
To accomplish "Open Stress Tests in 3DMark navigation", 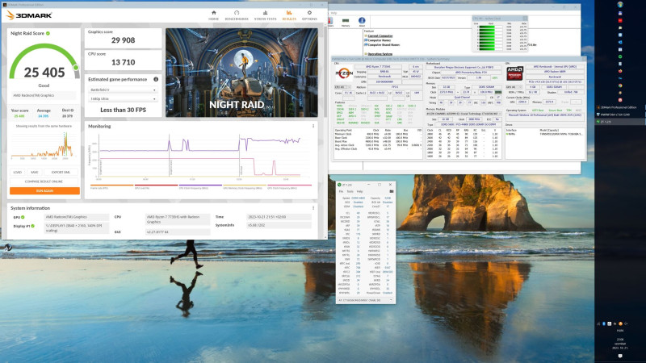I will tap(266, 15).
